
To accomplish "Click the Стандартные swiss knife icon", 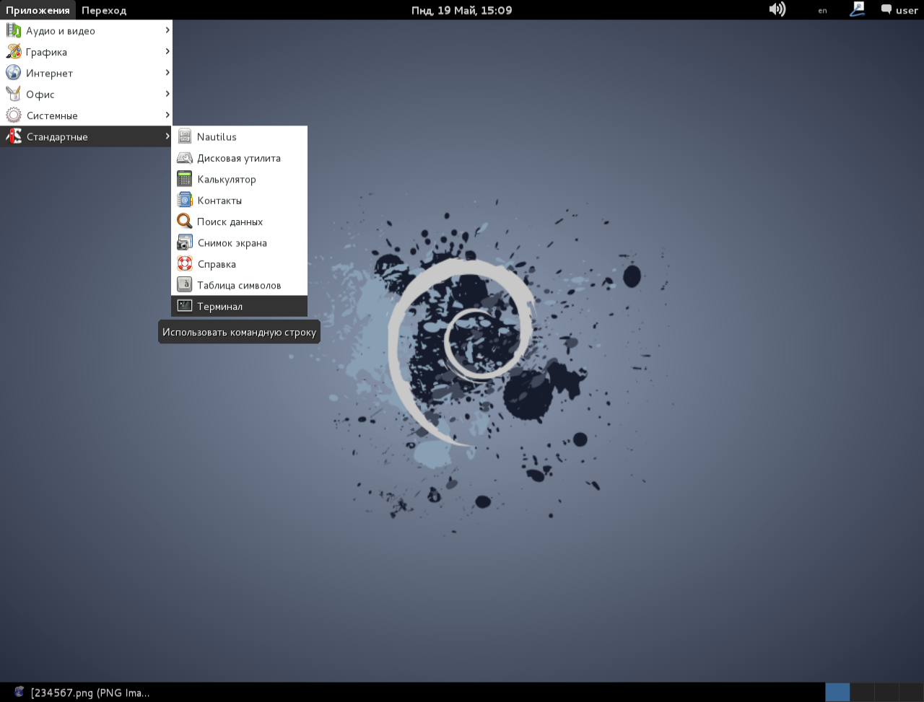I will tap(14, 136).
